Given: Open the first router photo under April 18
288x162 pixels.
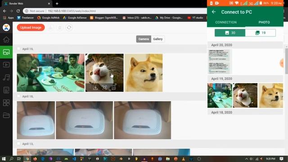Looking at the screenshot, I should 36,120.
